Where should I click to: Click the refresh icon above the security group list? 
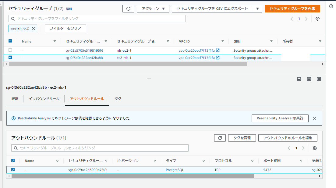(x=128, y=9)
